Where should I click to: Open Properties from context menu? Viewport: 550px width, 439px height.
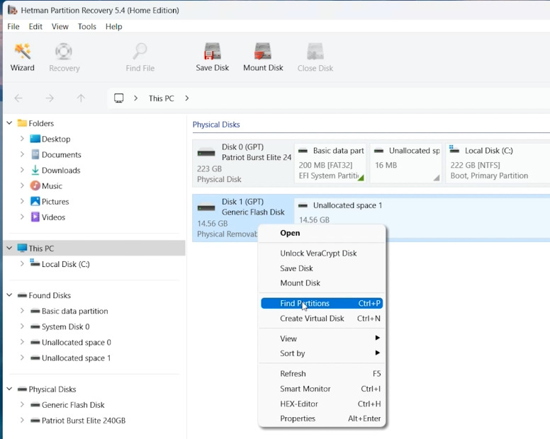pos(322,418)
